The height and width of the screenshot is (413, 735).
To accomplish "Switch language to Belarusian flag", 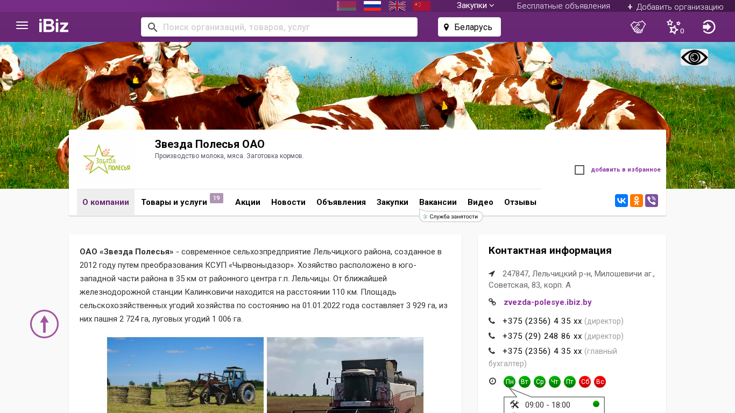I will point(347,6).
